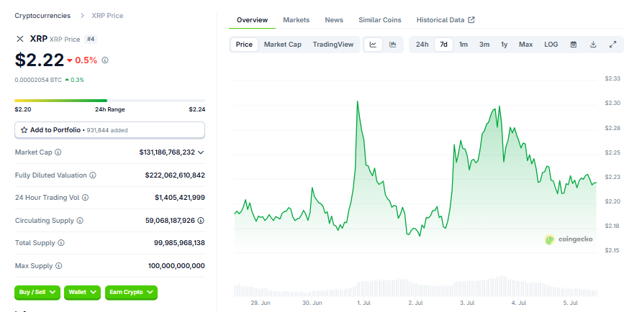Click the 3. Jul date axis label
642x312 pixels.
click(467, 303)
